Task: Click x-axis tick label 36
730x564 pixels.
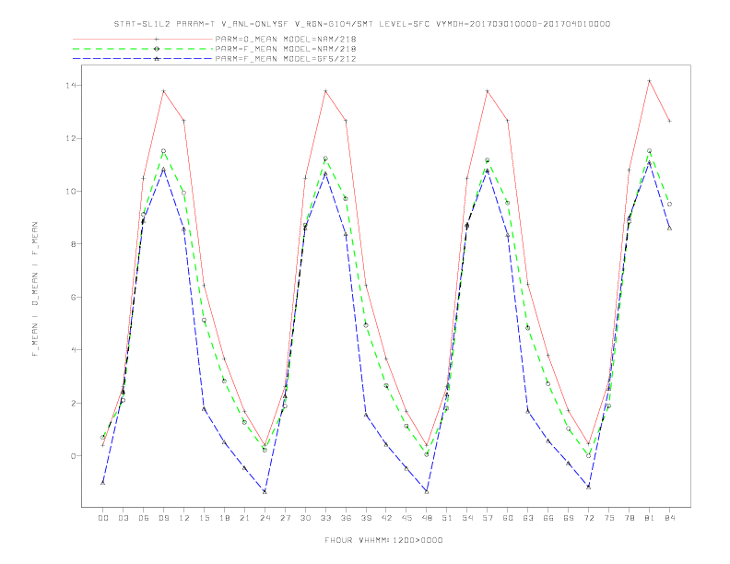Action: pyautogui.click(x=346, y=518)
